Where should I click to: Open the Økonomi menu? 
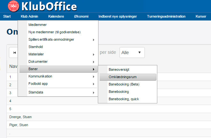(81, 16)
